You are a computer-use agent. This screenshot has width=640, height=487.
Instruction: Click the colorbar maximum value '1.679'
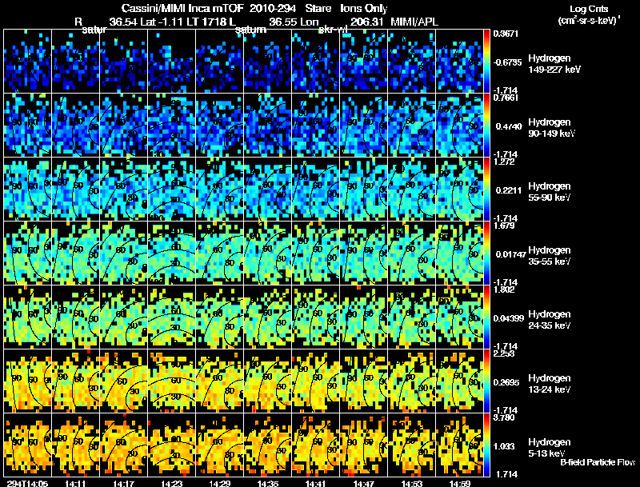tap(504, 226)
